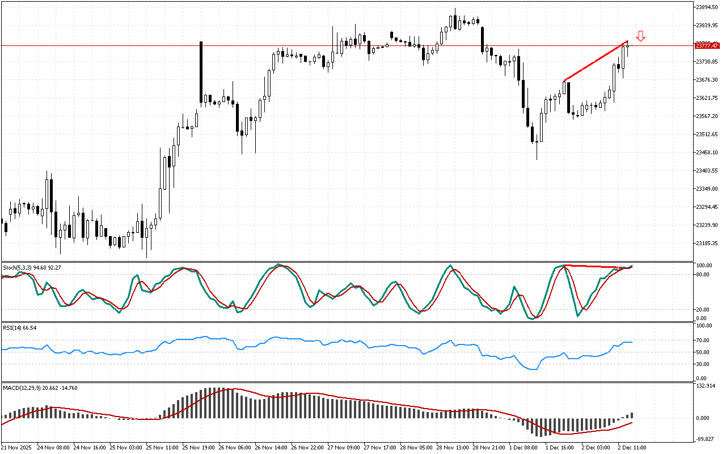Click the 1 Dec 16:00 time label

tap(560, 448)
